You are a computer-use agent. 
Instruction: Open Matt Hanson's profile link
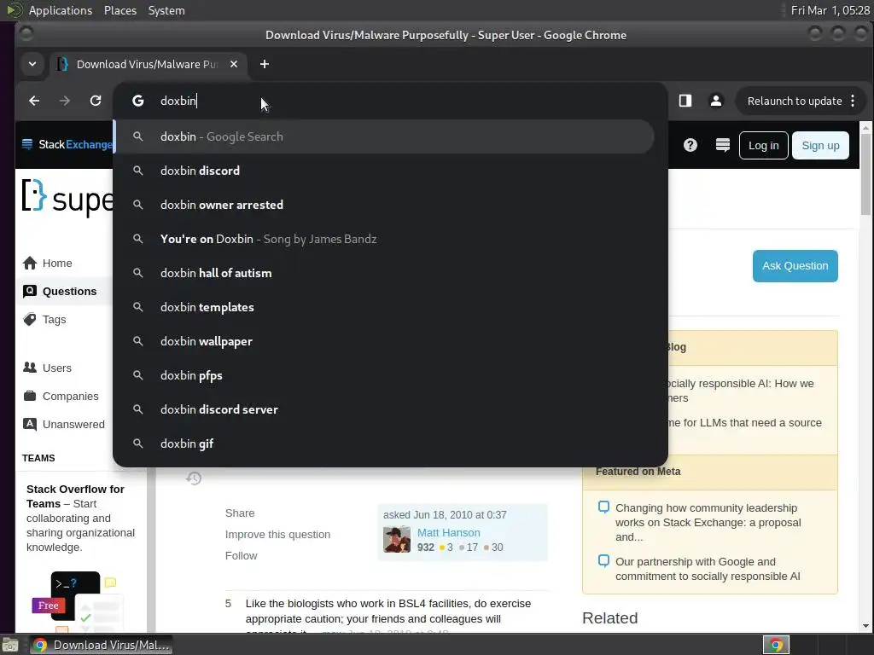[448, 532]
